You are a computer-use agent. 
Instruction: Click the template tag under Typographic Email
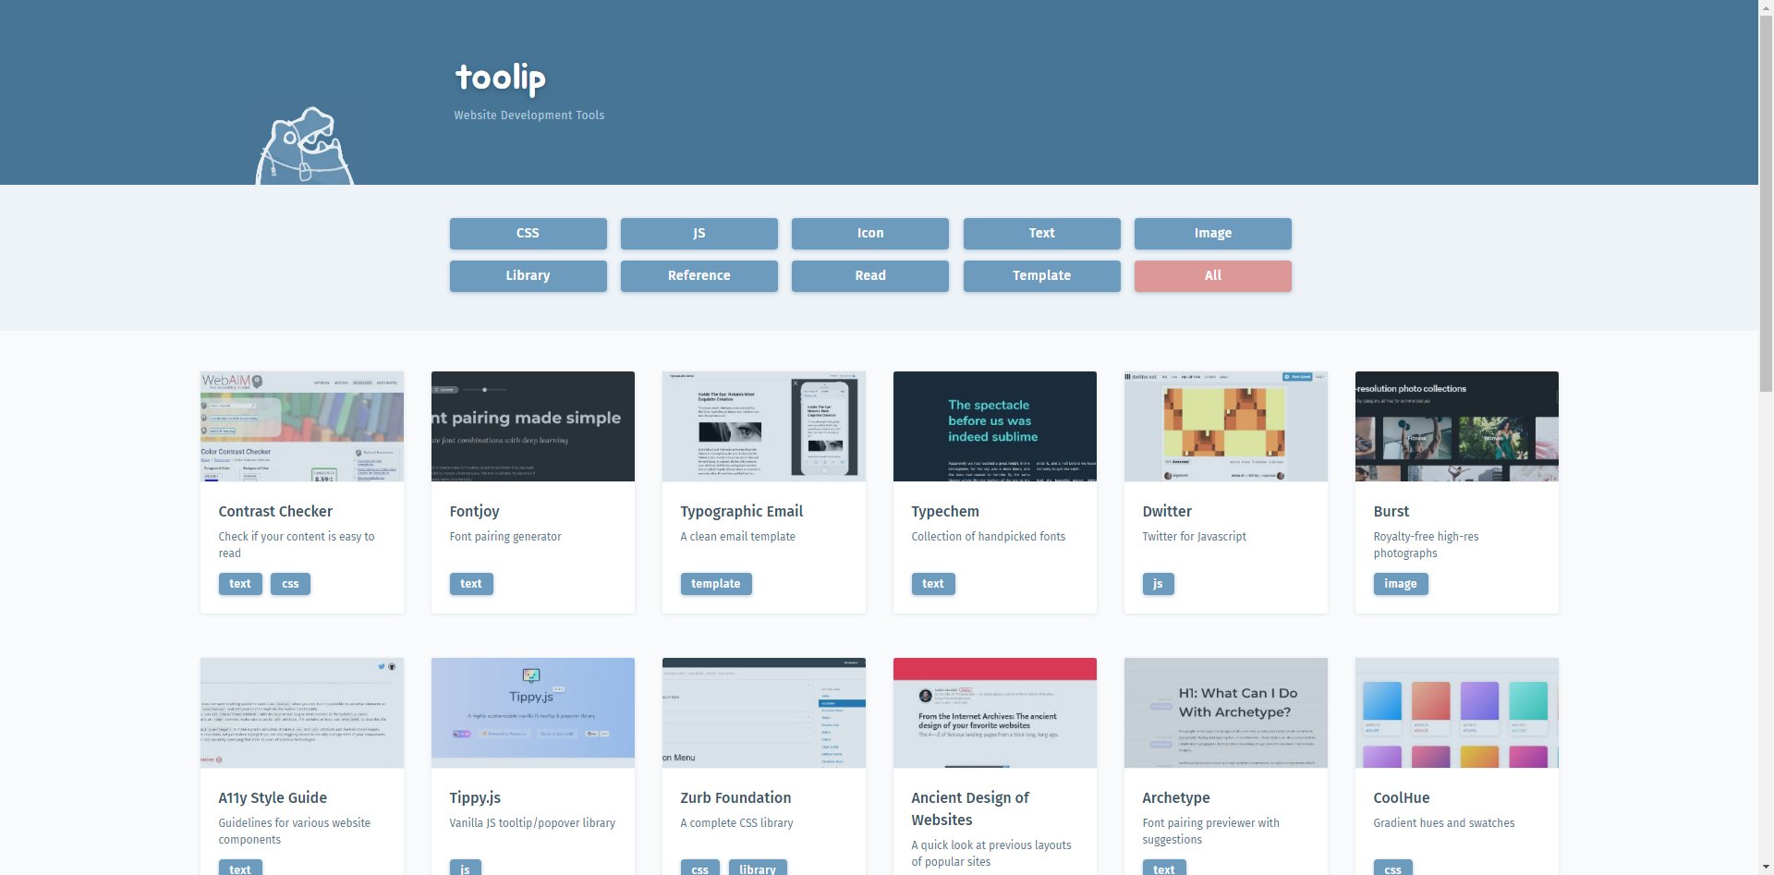tap(715, 584)
